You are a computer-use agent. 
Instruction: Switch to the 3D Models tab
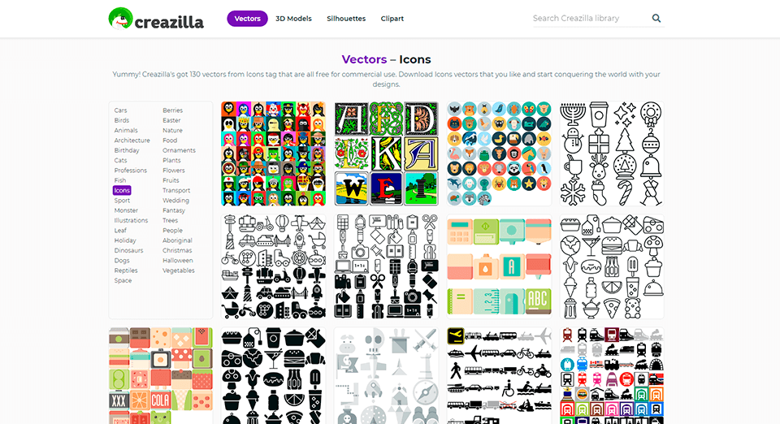pos(293,19)
